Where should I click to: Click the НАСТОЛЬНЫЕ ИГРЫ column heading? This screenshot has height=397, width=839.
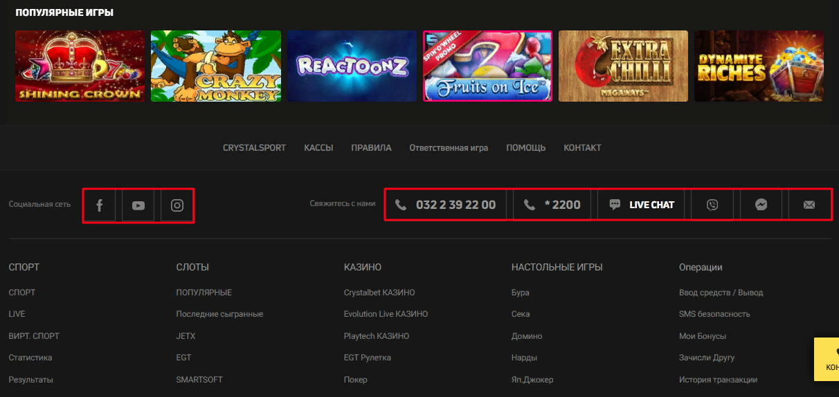click(557, 267)
